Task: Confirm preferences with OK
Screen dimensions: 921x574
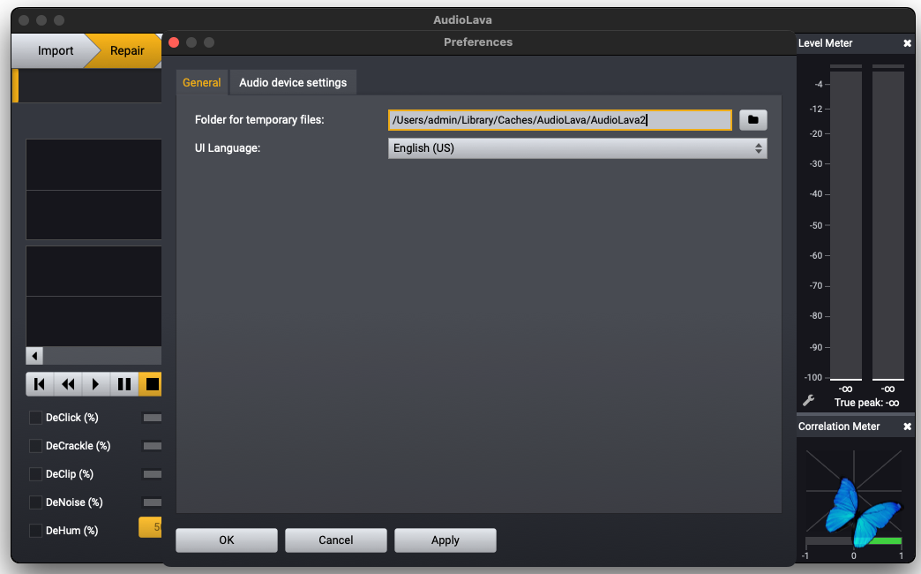Action: click(x=227, y=540)
